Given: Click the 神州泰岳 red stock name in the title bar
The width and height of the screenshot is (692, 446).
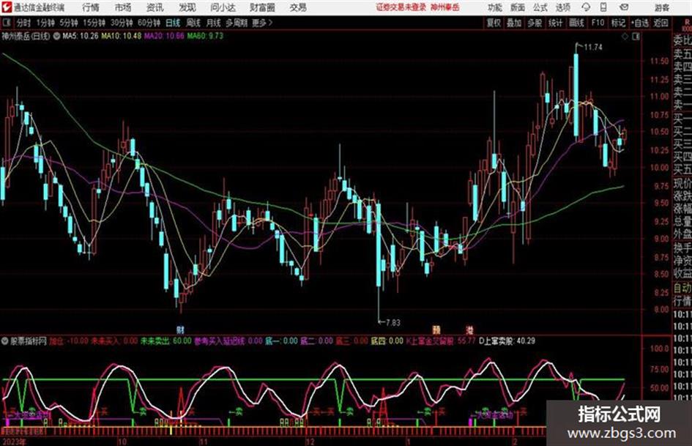Looking at the screenshot, I should click(445, 7).
